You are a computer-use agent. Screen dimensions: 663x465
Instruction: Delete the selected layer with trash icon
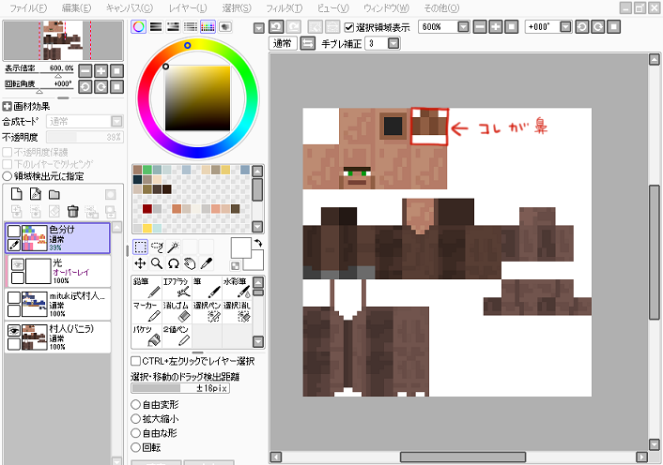tap(72, 211)
